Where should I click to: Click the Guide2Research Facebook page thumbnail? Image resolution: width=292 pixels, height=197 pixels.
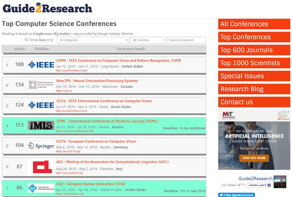[280, 182]
